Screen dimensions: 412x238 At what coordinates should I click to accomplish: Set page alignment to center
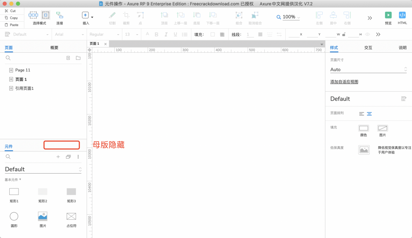369,114
